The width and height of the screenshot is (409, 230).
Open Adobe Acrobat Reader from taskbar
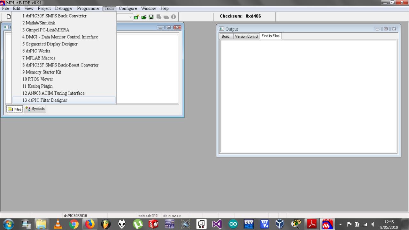point(312,224)
